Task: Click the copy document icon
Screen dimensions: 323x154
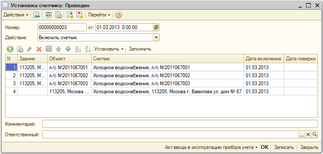Action: pyautogui.click(x=58, y=15)
